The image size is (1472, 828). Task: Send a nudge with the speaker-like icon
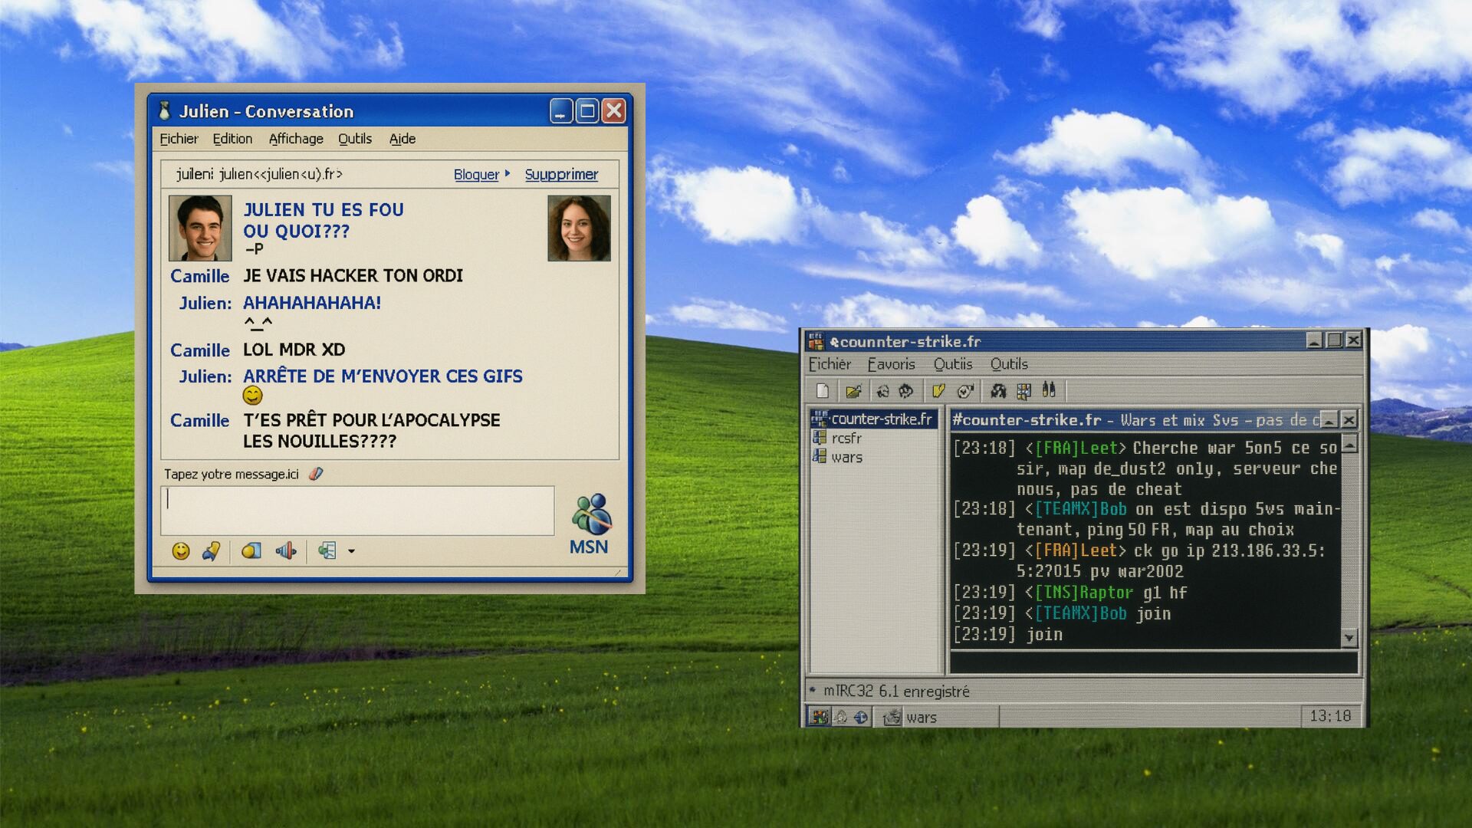[286, 550]
